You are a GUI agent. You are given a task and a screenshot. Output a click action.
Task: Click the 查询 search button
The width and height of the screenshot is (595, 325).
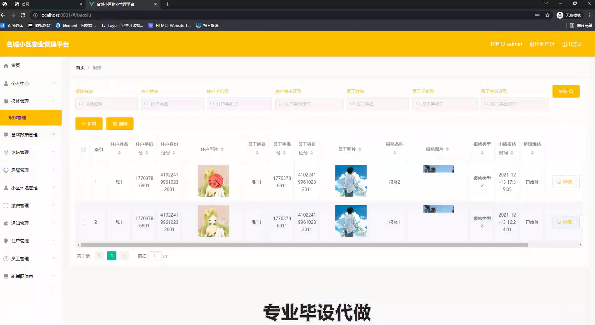coord(566,91)
